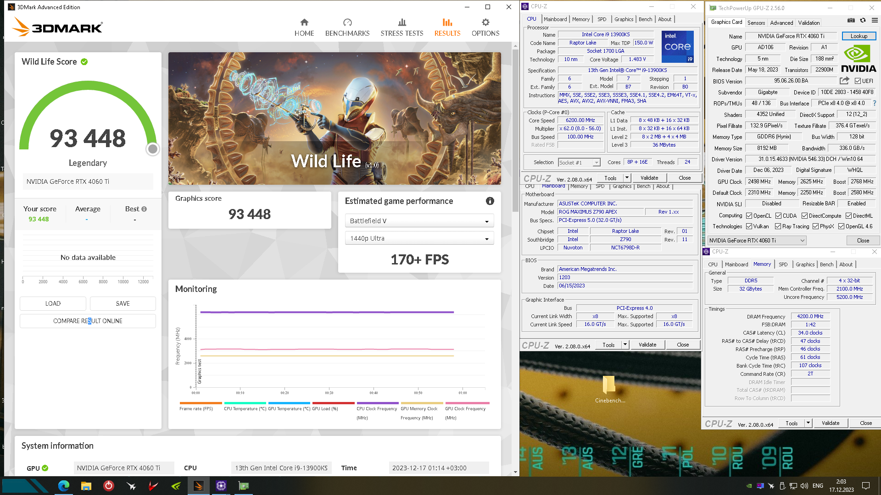Screen dimensions: 881x495
Task: Open the red power-button app on the taskbar
Action: (108, 486)
